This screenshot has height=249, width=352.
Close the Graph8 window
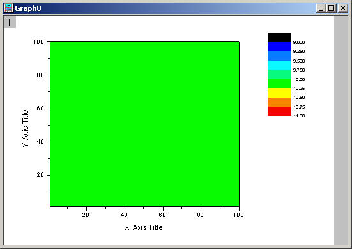(x=343, y=8)
